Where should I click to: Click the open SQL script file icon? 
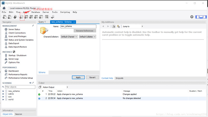click(10, 17)
